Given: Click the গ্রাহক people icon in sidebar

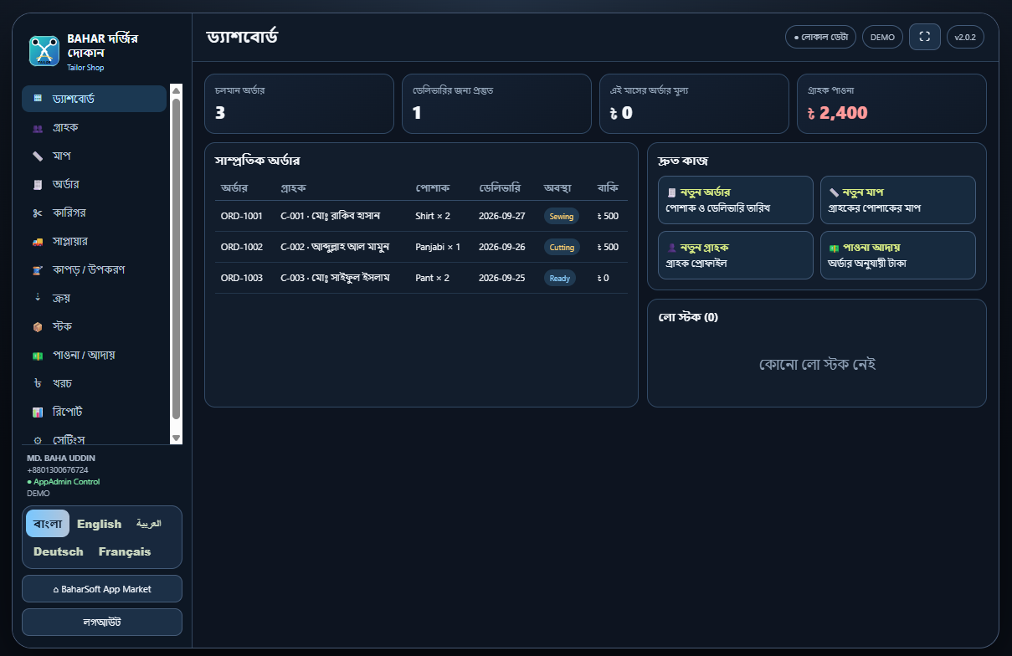Looking at the screenshot, I should coord(38,127).
